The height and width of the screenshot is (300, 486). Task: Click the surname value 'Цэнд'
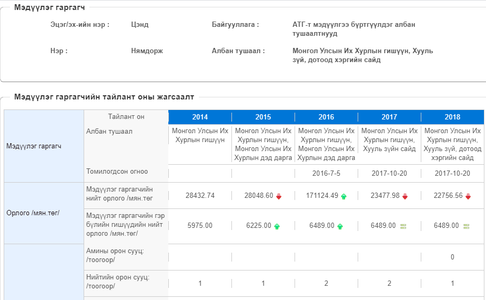pyautogui.click(x=140, y=25)
